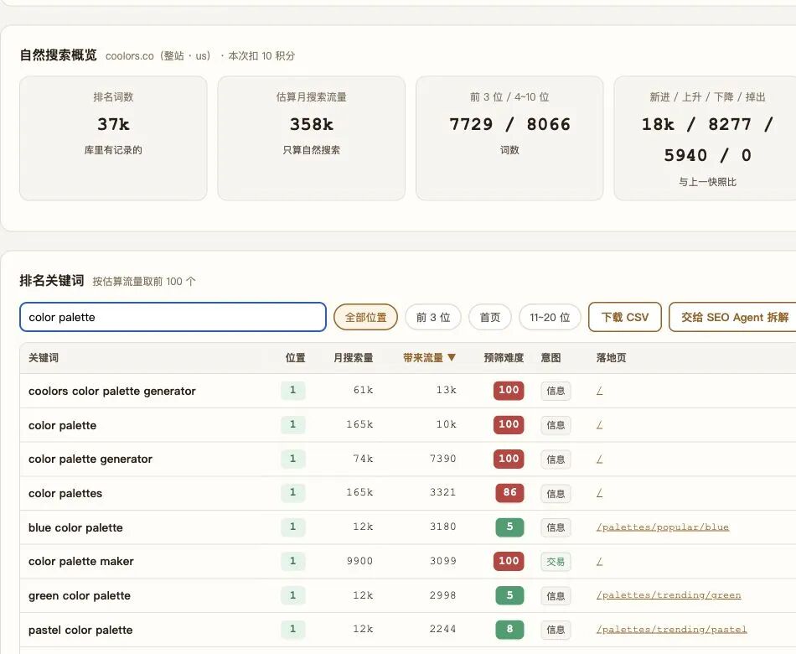Open root '/' link in coolors color palette generator row
796x654 pixels.
[600, 390]
